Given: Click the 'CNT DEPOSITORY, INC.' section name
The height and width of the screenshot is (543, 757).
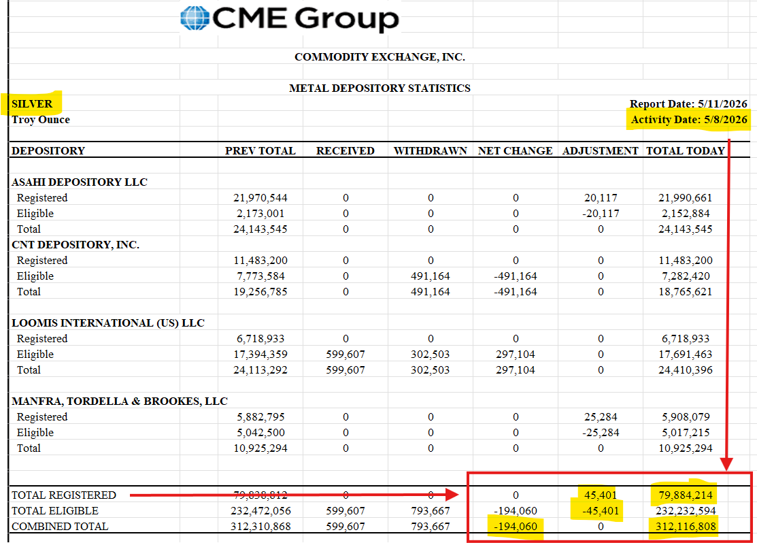Looking at the screenshot, I should coord(75,245).
